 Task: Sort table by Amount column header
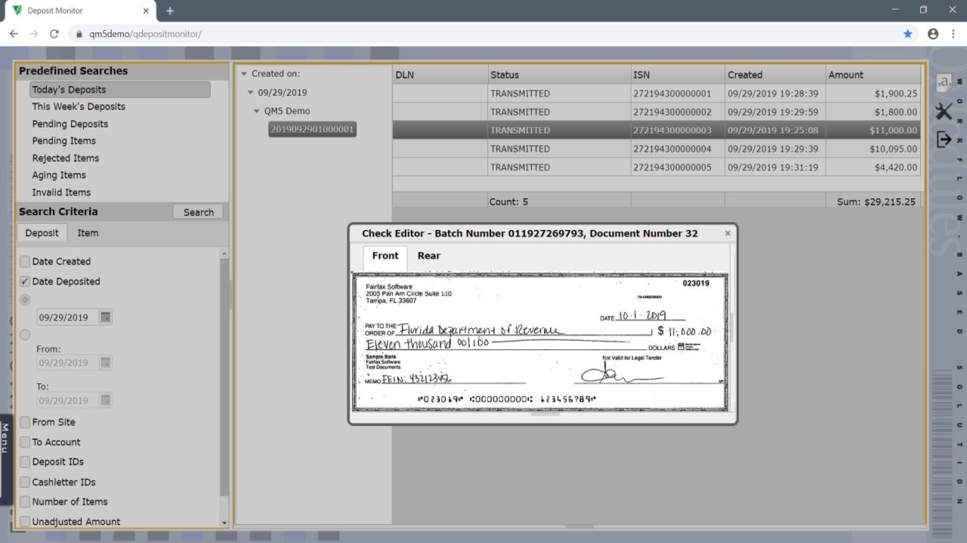pos(873,75)
